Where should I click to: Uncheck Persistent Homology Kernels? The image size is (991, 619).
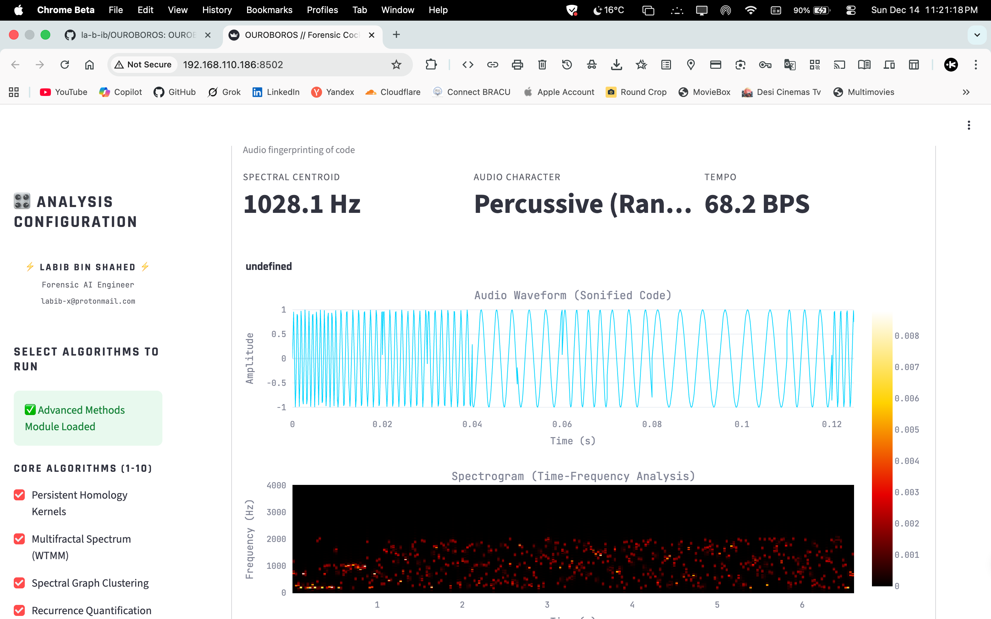(19, 495)
